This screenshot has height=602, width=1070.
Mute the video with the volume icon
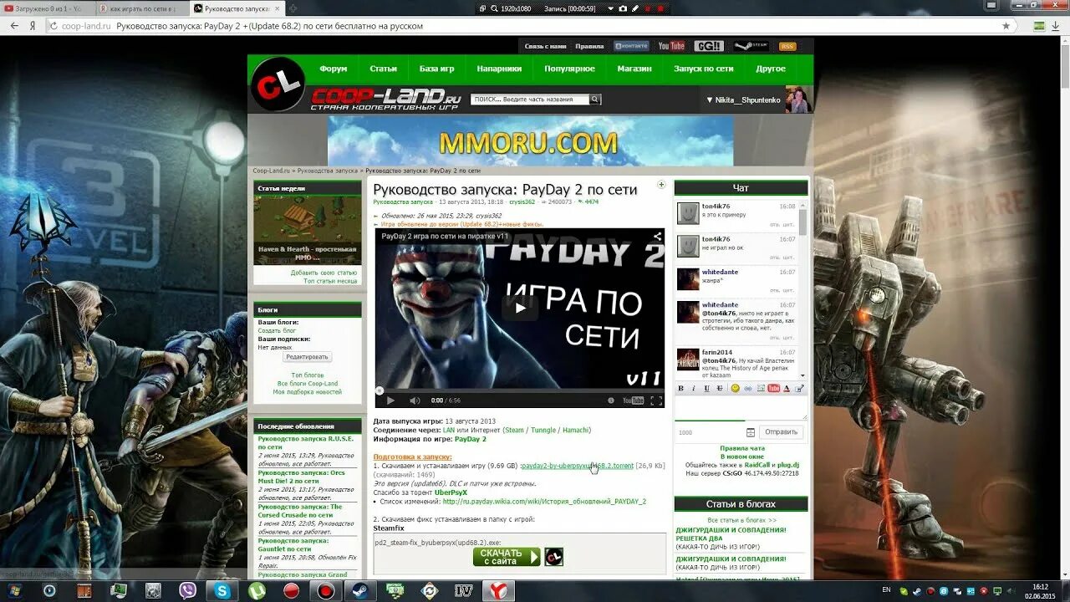[415, 400]
